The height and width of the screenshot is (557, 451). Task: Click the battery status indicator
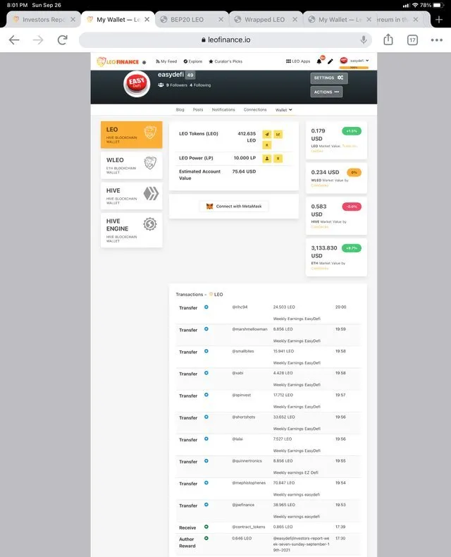[x=438, y=5]
